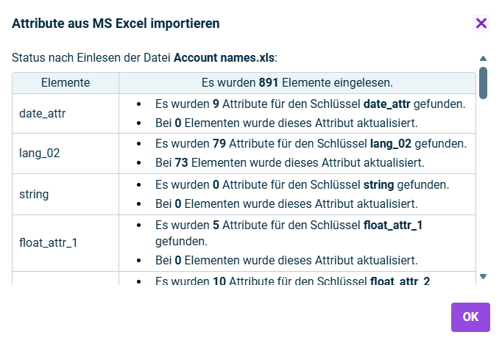Select the Elemente column header

66,83
